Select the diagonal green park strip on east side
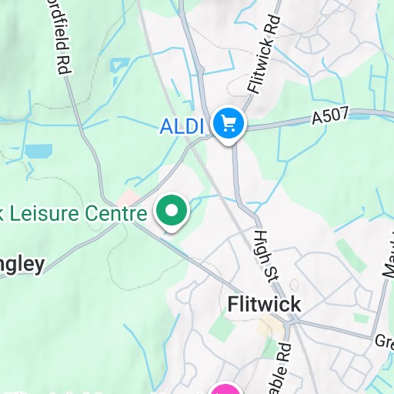The width and height of the screenshot is (394, 394). (351, 256)
